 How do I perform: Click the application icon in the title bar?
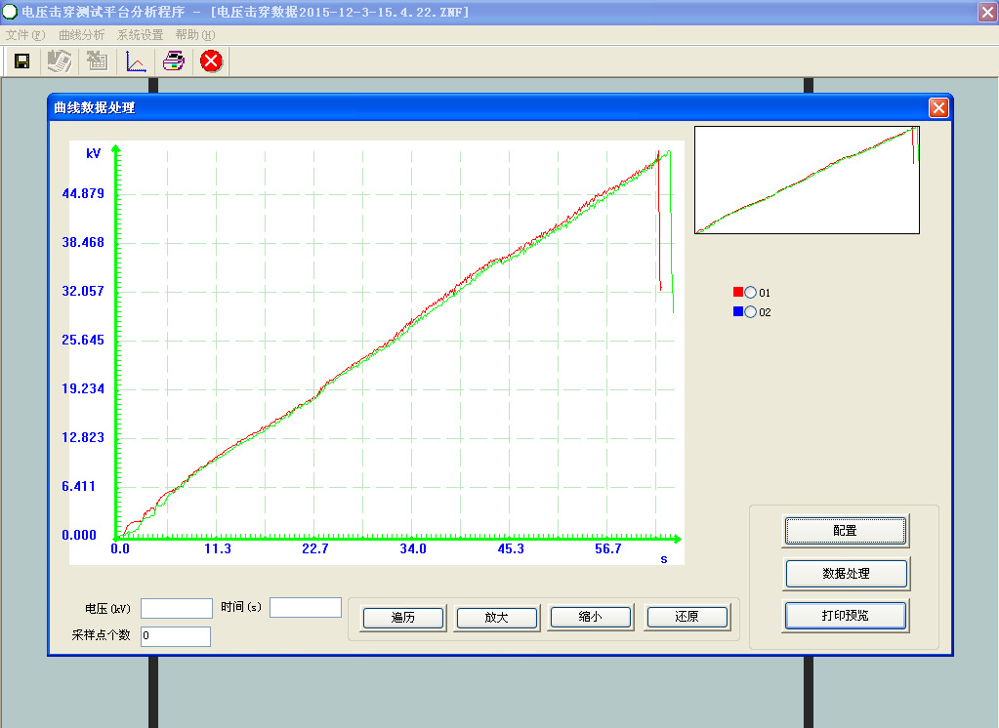[10, 12]
